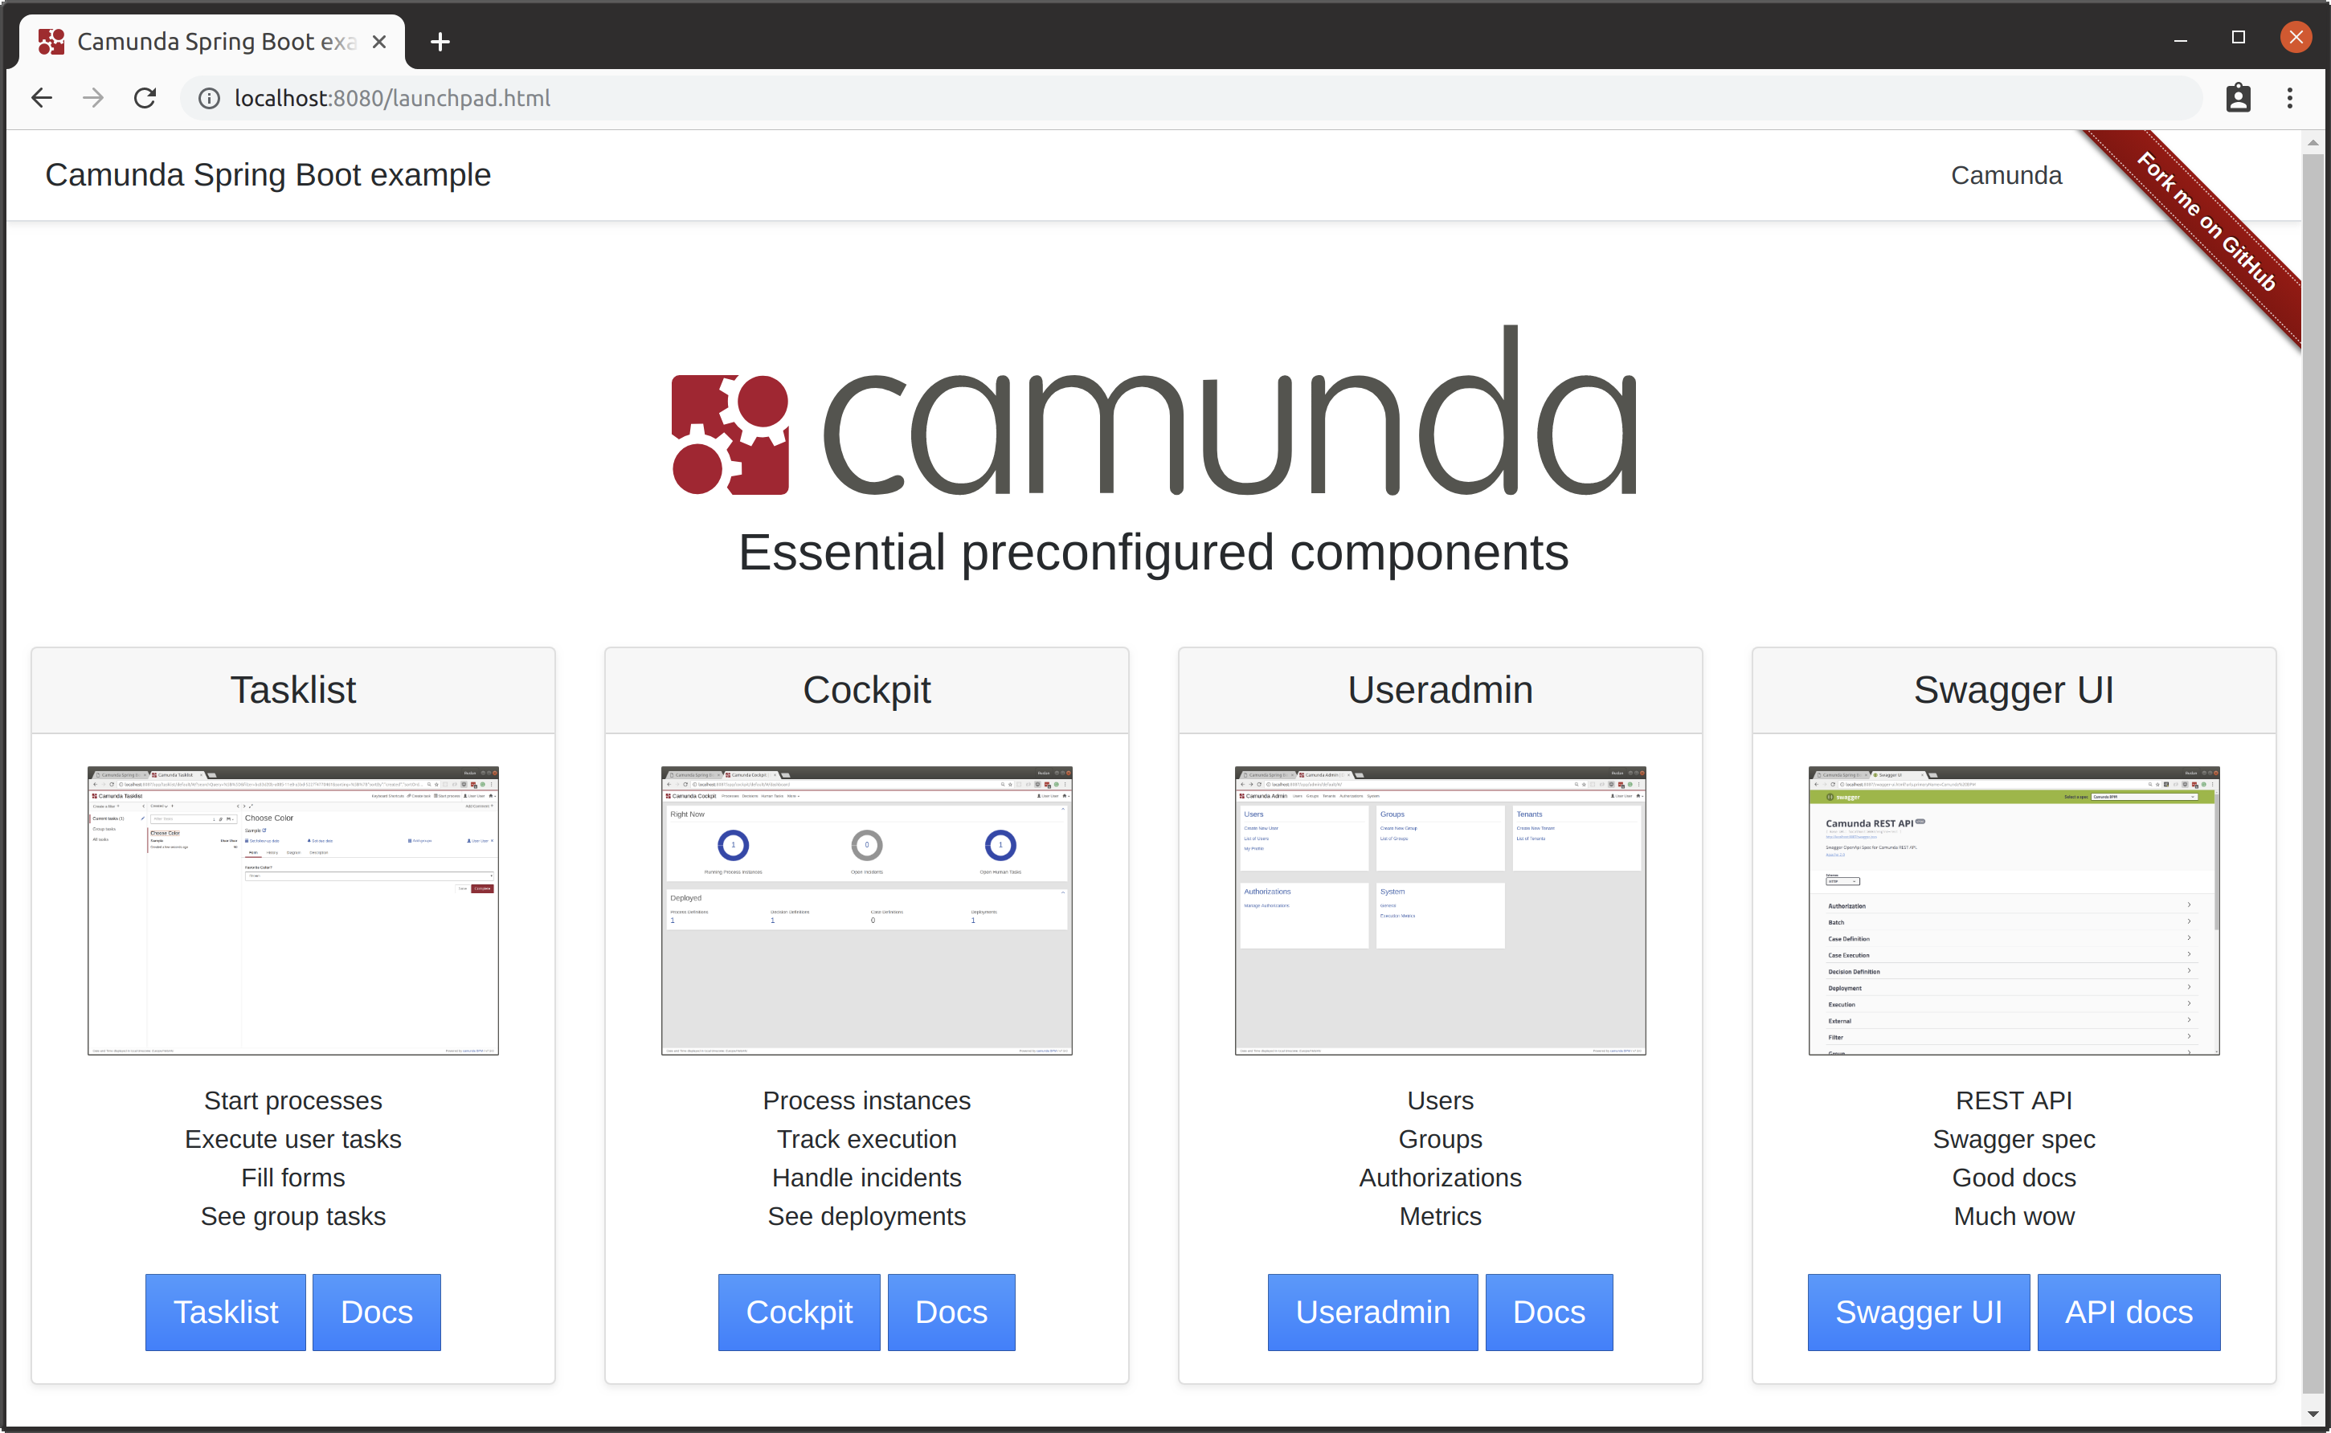Open the Cockpit button
2331x1433 pixels.
point(799,1312)
